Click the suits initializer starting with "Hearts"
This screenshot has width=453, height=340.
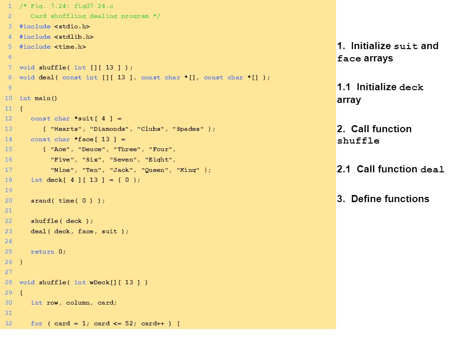click(x=129, y=129)
